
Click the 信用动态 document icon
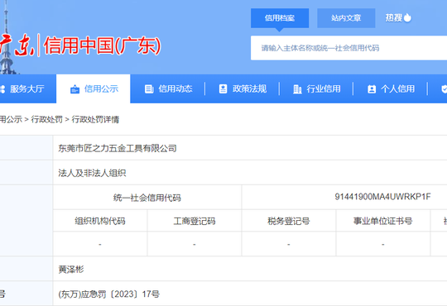[149, 88]
